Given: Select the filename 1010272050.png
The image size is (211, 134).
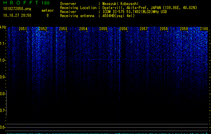Looking at the screenshot, I should [x=17, y=9].
